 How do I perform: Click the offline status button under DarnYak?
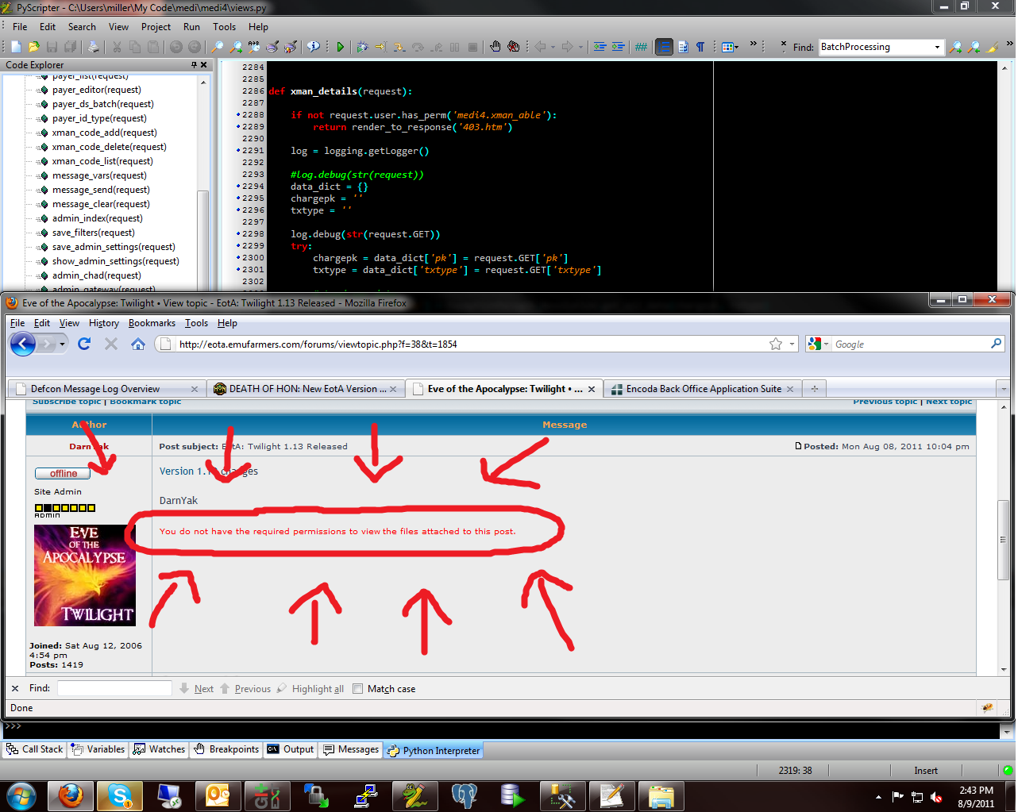coord(64,474)
